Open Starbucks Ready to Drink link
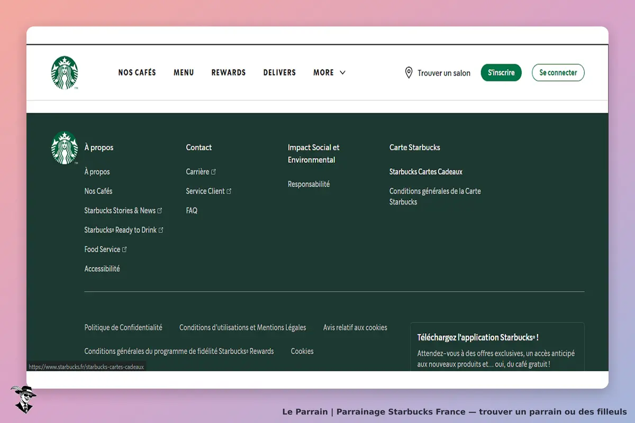This screenshot has width=635, height=423. (x=121, y=230)
